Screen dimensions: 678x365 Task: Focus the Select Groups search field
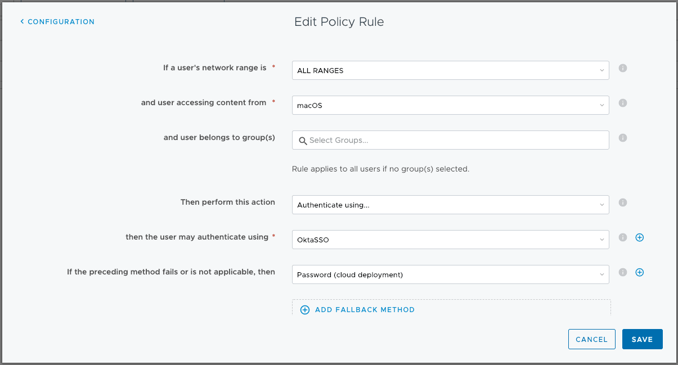click(x=451, y=140)
